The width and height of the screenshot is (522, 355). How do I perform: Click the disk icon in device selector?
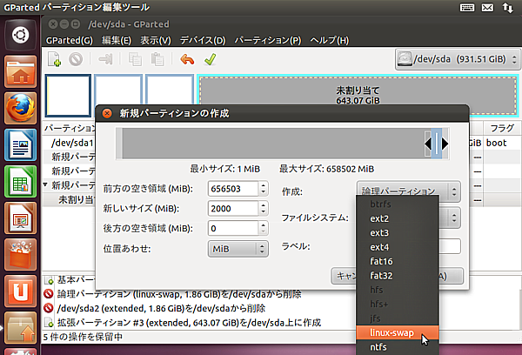pos(405,59)
